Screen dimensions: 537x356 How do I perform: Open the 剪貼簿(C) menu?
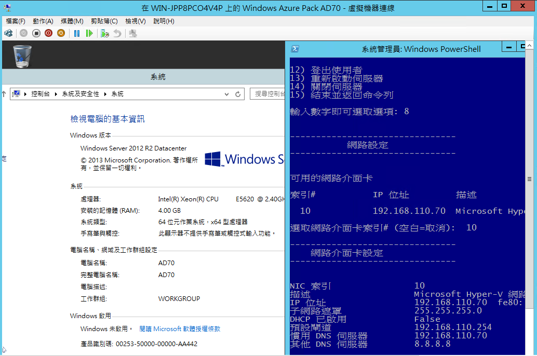(x=104, y=21)
